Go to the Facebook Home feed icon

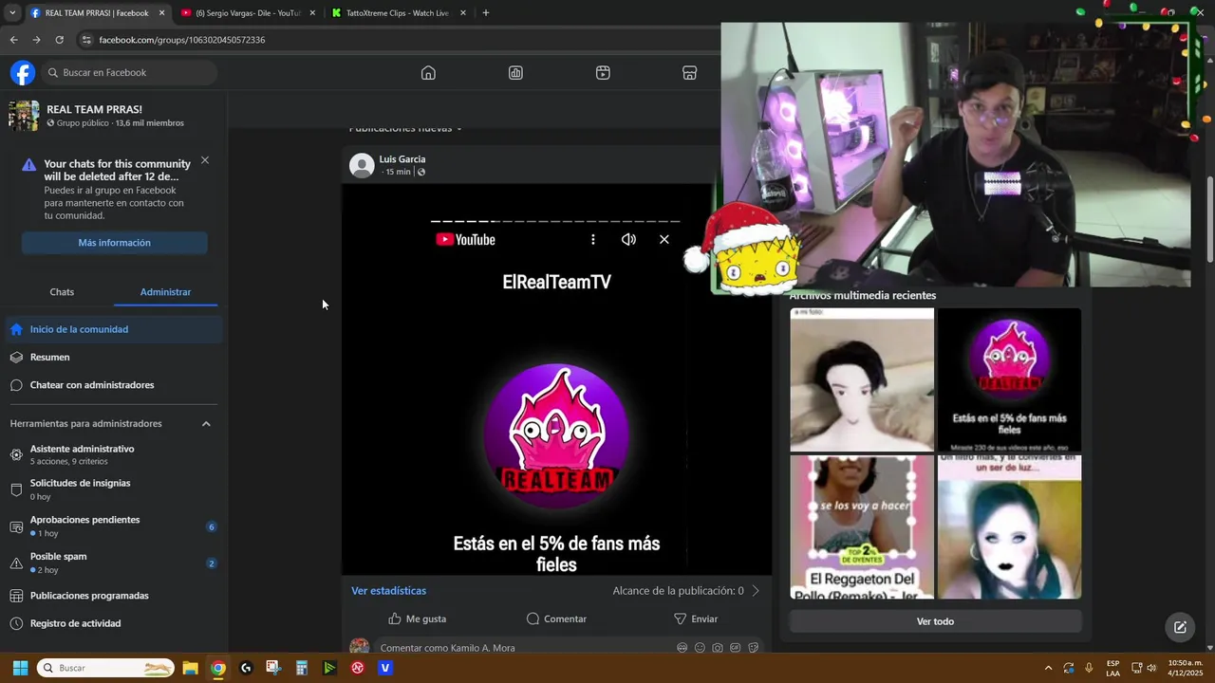[428, 73]
